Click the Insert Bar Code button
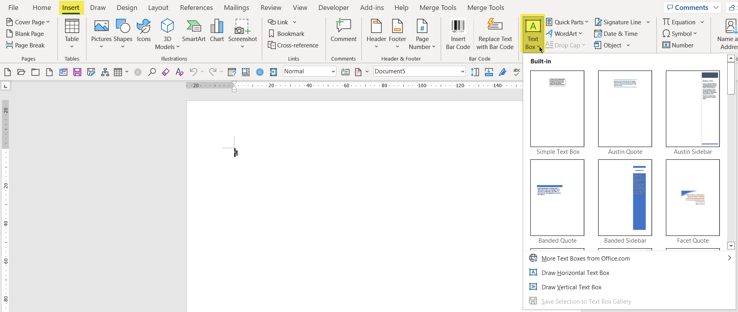 (x=458, y=34)
